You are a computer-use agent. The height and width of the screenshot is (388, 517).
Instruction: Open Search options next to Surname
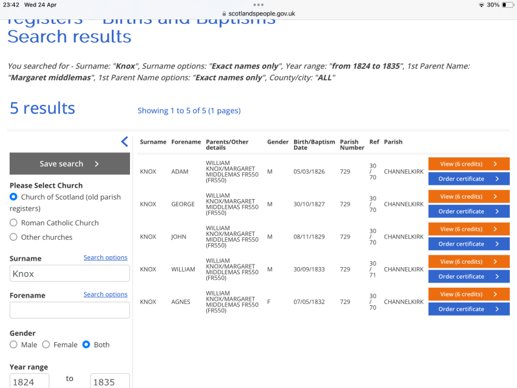coord(105,257)
